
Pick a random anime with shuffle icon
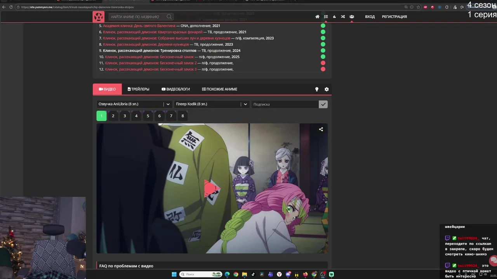343,17
